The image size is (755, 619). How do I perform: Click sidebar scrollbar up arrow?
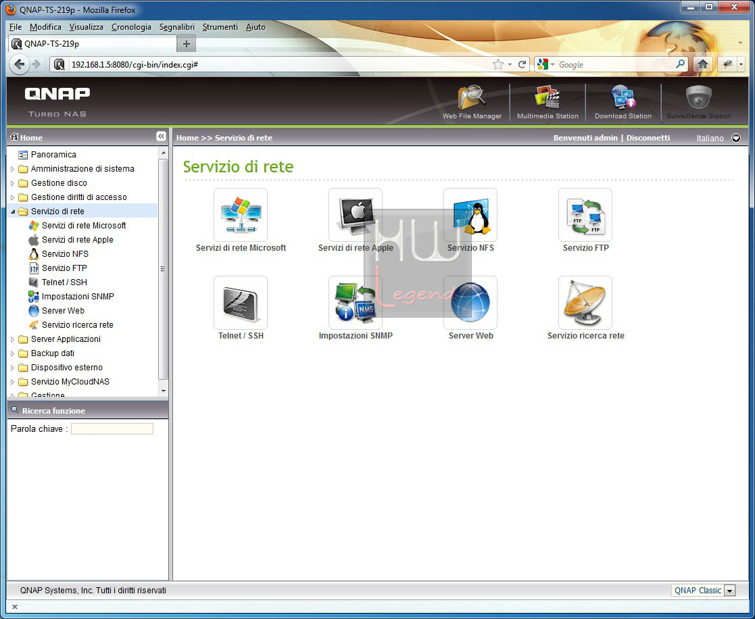(x=163, y=153)
